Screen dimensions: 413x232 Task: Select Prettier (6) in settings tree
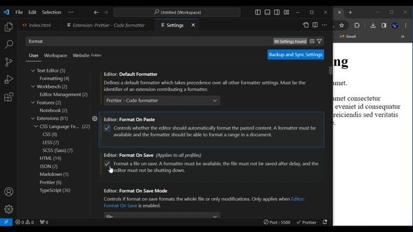point(50,182)
